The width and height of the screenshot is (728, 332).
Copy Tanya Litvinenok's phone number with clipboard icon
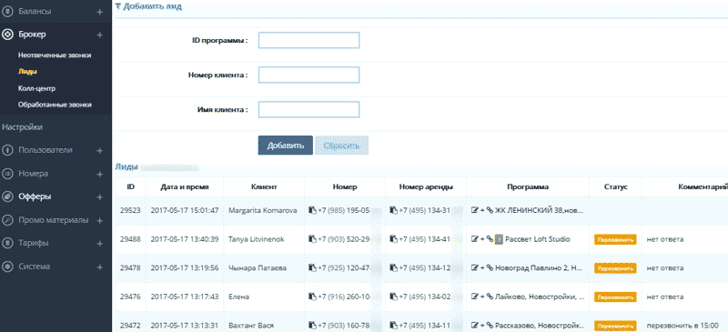coord(313,239)
